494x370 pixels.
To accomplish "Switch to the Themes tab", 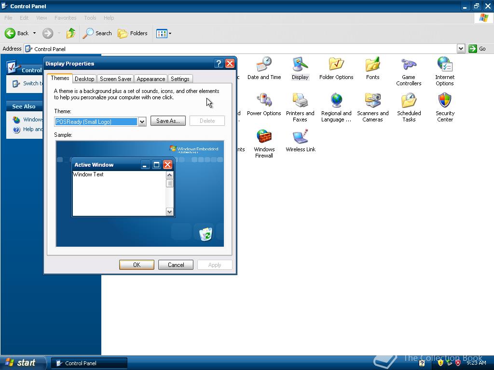I will [60, 78].
